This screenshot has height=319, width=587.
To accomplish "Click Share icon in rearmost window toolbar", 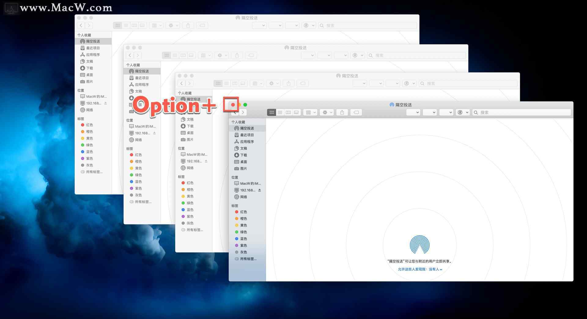I will point(188,25).
